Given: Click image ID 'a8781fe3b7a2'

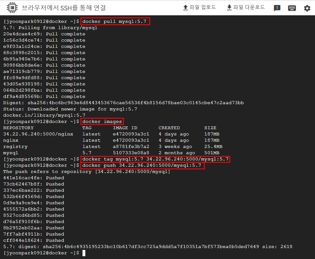Looking at the screenshot, I should [131, 147].
